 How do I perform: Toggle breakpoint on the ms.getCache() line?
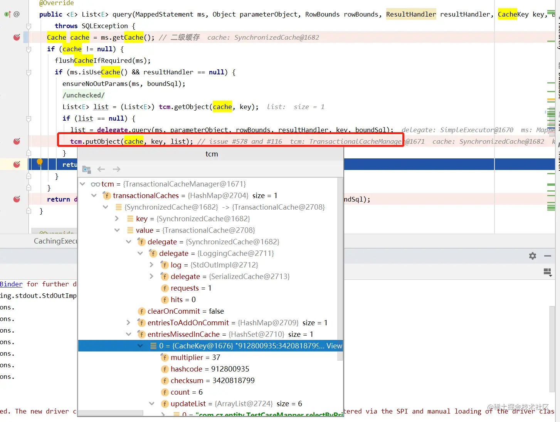point(17,37)
